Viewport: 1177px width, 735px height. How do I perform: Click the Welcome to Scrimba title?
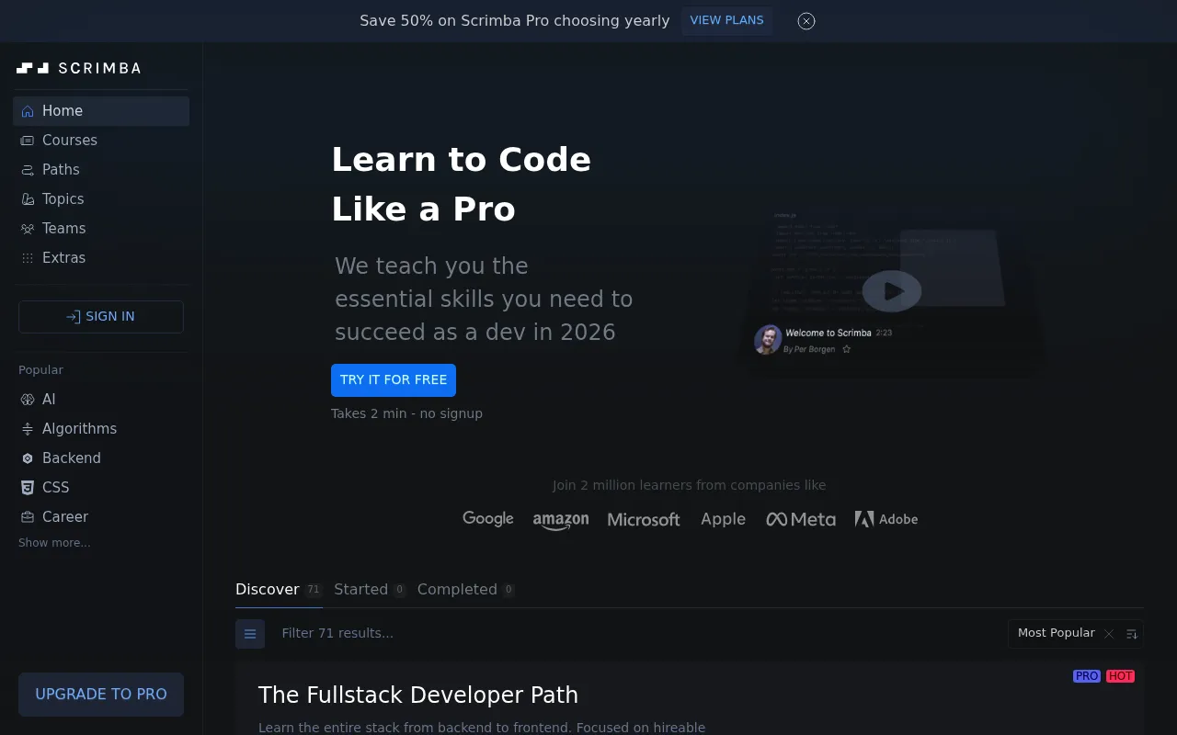pyautogui.click(x=828, y=333)
